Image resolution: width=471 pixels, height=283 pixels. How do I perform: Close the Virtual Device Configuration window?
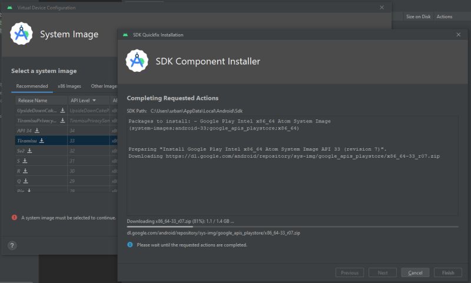(382, 8)
